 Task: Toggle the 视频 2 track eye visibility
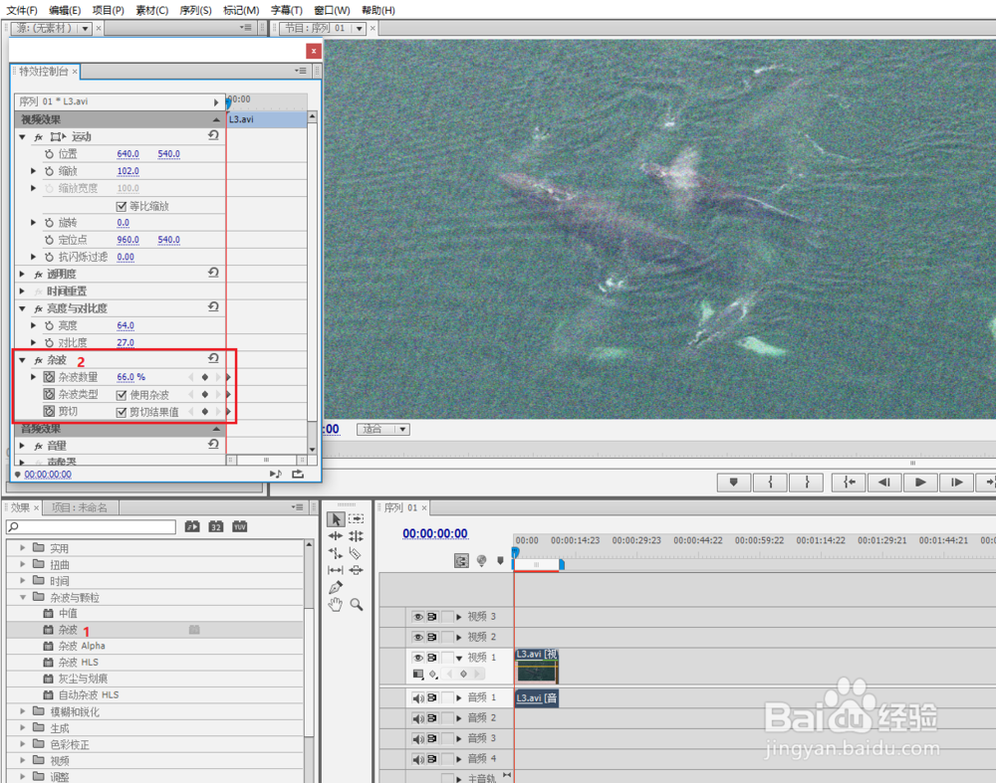[417, 637]
